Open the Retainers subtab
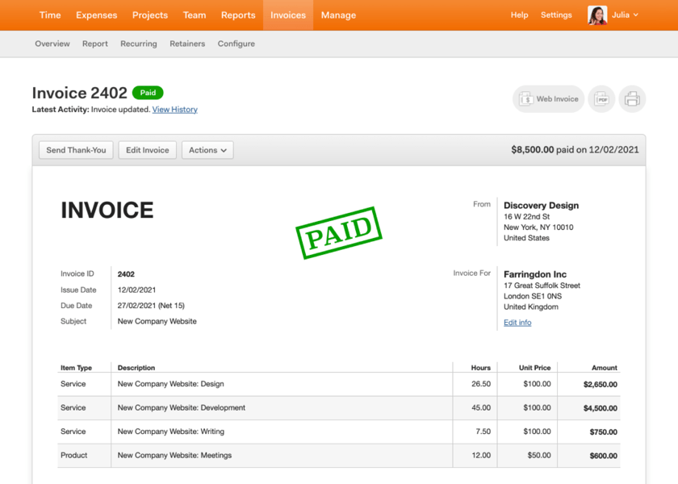678x484 pixels. tap(187, 44)
